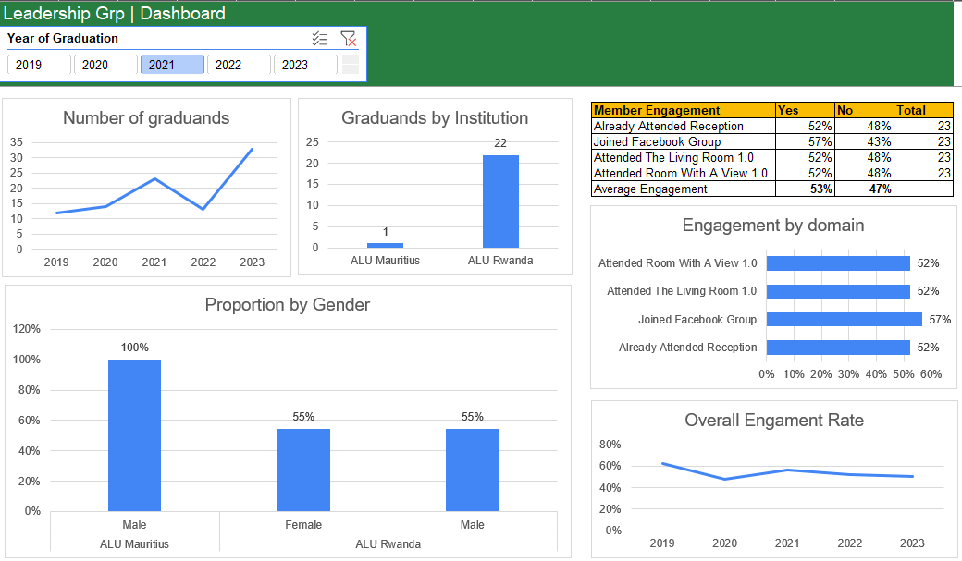
Task: Click the Number of graduands chart title
Action: click(x=146, y=117)
